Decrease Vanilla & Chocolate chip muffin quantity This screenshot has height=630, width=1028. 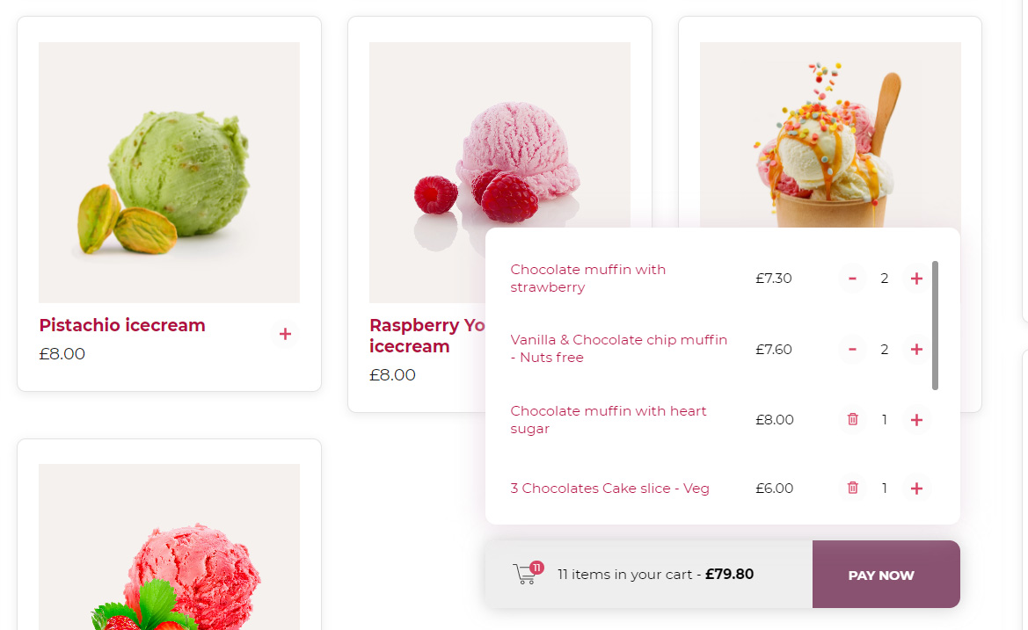coord(852,350)
